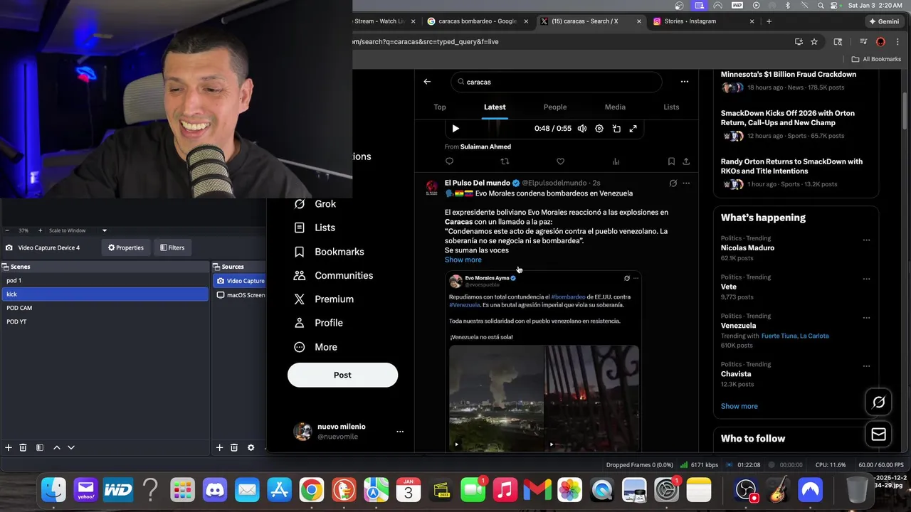Screen dimensions: 911x512
Task: Open the floating Grok button
Action: tap(879, 402)
